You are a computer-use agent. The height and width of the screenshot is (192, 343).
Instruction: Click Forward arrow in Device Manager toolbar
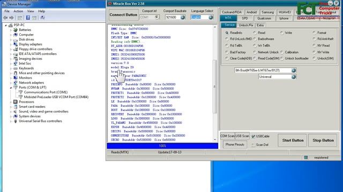point(11,18)
